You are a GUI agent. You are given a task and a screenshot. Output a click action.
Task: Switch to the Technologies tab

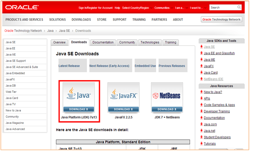(x=150, y=43)
